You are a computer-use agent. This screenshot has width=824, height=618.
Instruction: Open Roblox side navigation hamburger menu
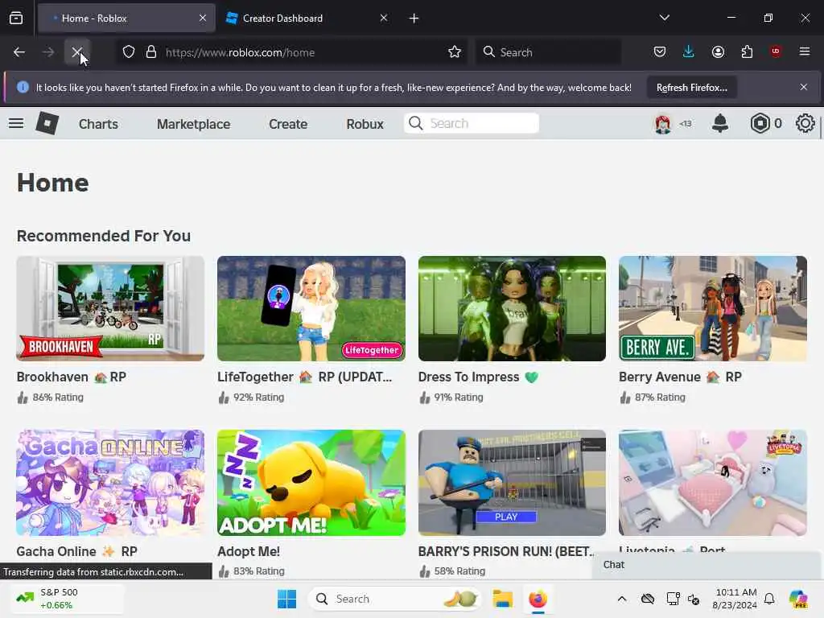pyautogui.click(x=16, y=123)
